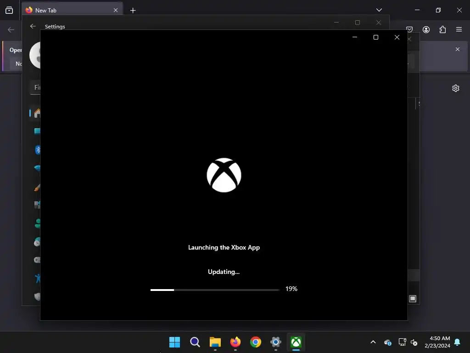Open Firefox View recent browsing icon
This screenshot has width=470, height=353.
pyautogui.click(x=9, y=10)
